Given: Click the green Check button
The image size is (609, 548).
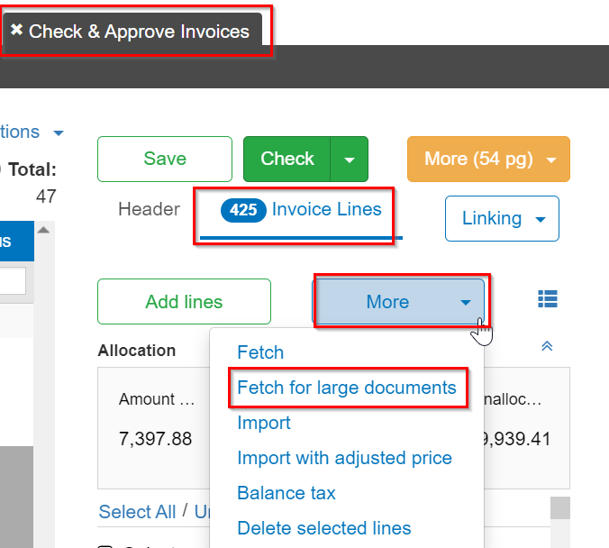Looking at the screenshot, I should coord(287,160).
